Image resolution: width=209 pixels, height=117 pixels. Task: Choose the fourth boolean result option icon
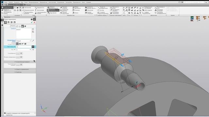[25, 26]
